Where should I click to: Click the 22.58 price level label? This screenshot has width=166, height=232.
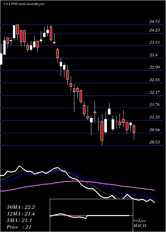154,80
